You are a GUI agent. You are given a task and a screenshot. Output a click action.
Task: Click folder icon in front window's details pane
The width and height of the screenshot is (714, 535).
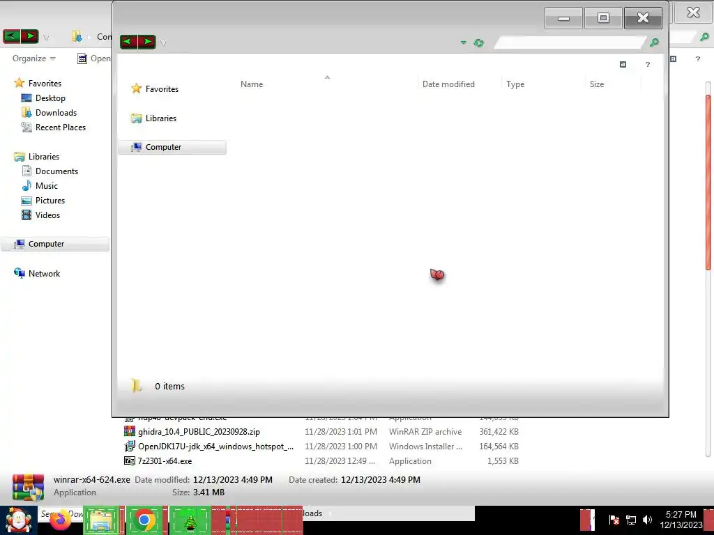pos(136,385)
